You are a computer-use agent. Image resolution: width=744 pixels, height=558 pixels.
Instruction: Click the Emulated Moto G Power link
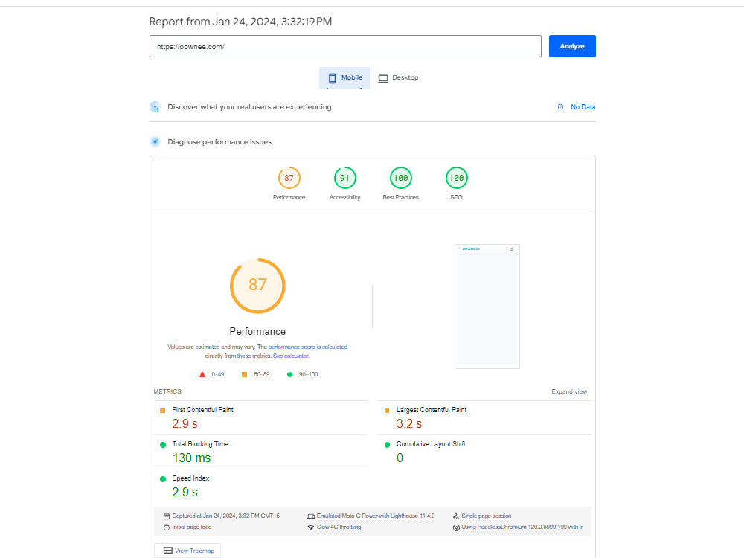[x=376, y=515]
